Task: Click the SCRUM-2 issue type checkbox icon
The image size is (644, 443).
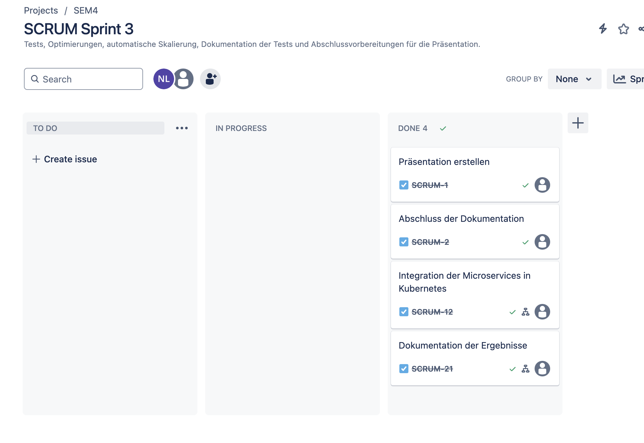Action: 404,242
